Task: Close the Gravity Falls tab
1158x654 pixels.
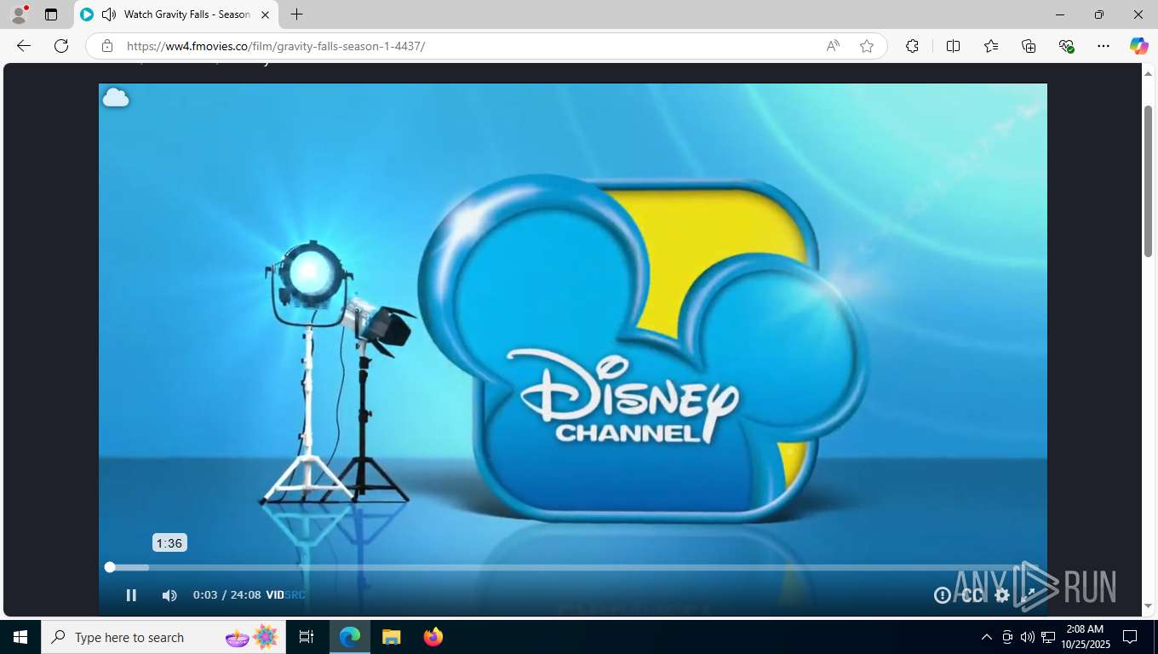Action: point(265,14)
